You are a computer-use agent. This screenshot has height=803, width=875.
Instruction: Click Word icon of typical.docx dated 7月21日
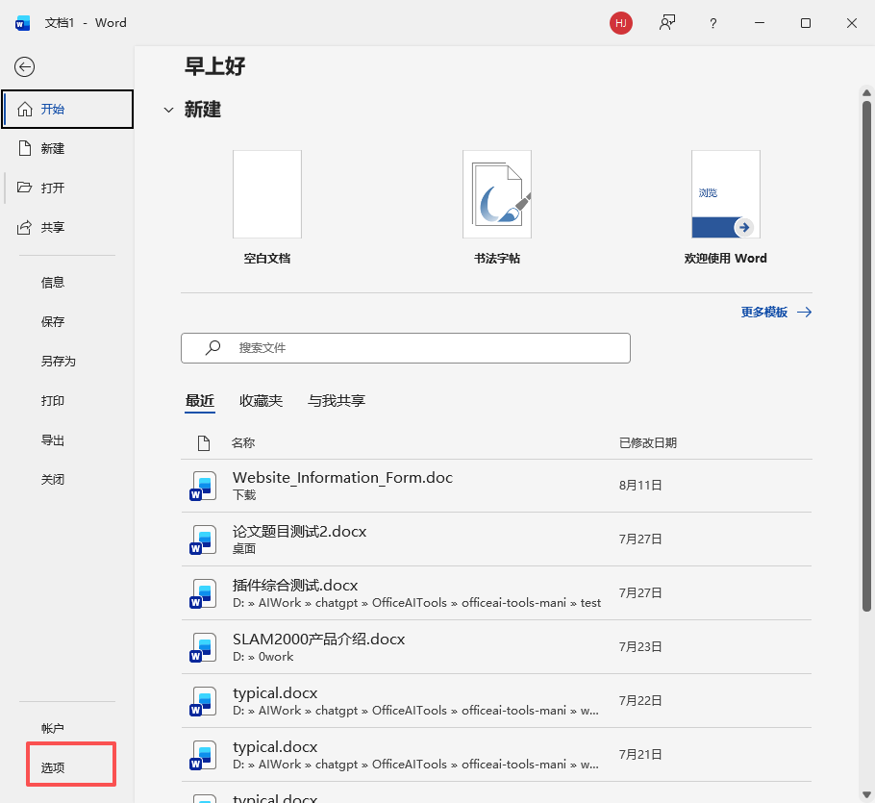[203, 755]
